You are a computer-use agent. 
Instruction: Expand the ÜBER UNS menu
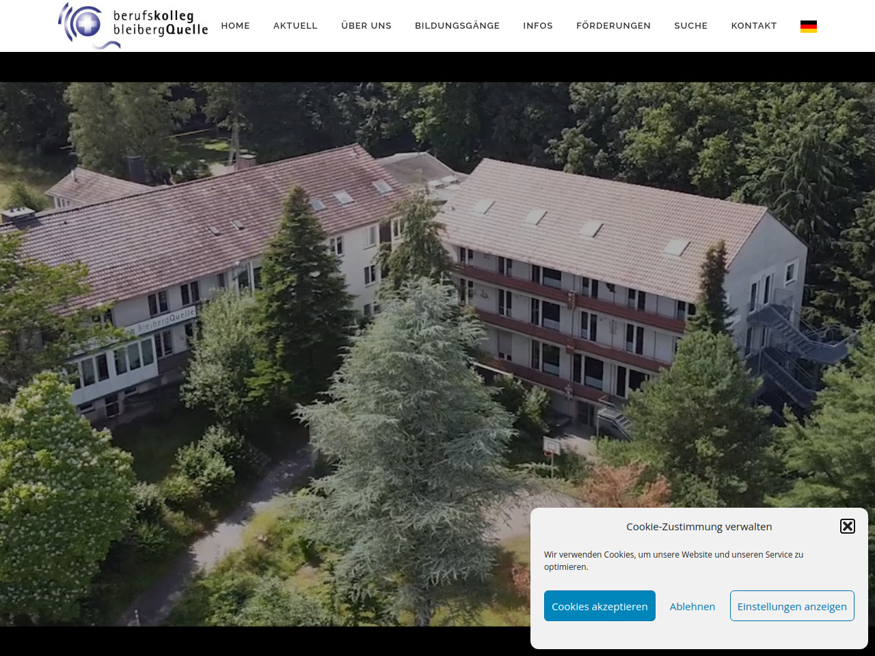point(366,26)
